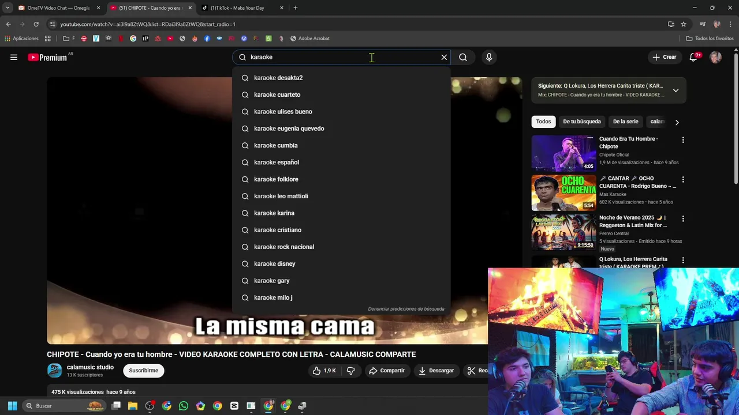Expand the Siguiente mix playlist panel
The height and width of the screenshot is (415, 739).
tap(675, 90)
